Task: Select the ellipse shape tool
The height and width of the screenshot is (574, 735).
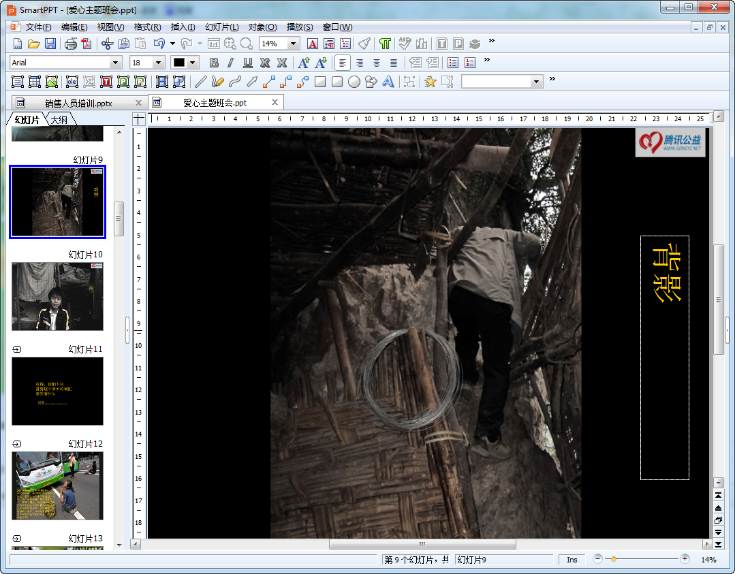Action: 354,82
